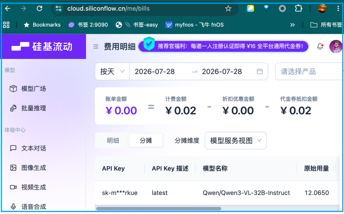Screen dimensions: 344x214
Task: Select the sk-m***rkue key cell
Action: click(120, 193)
